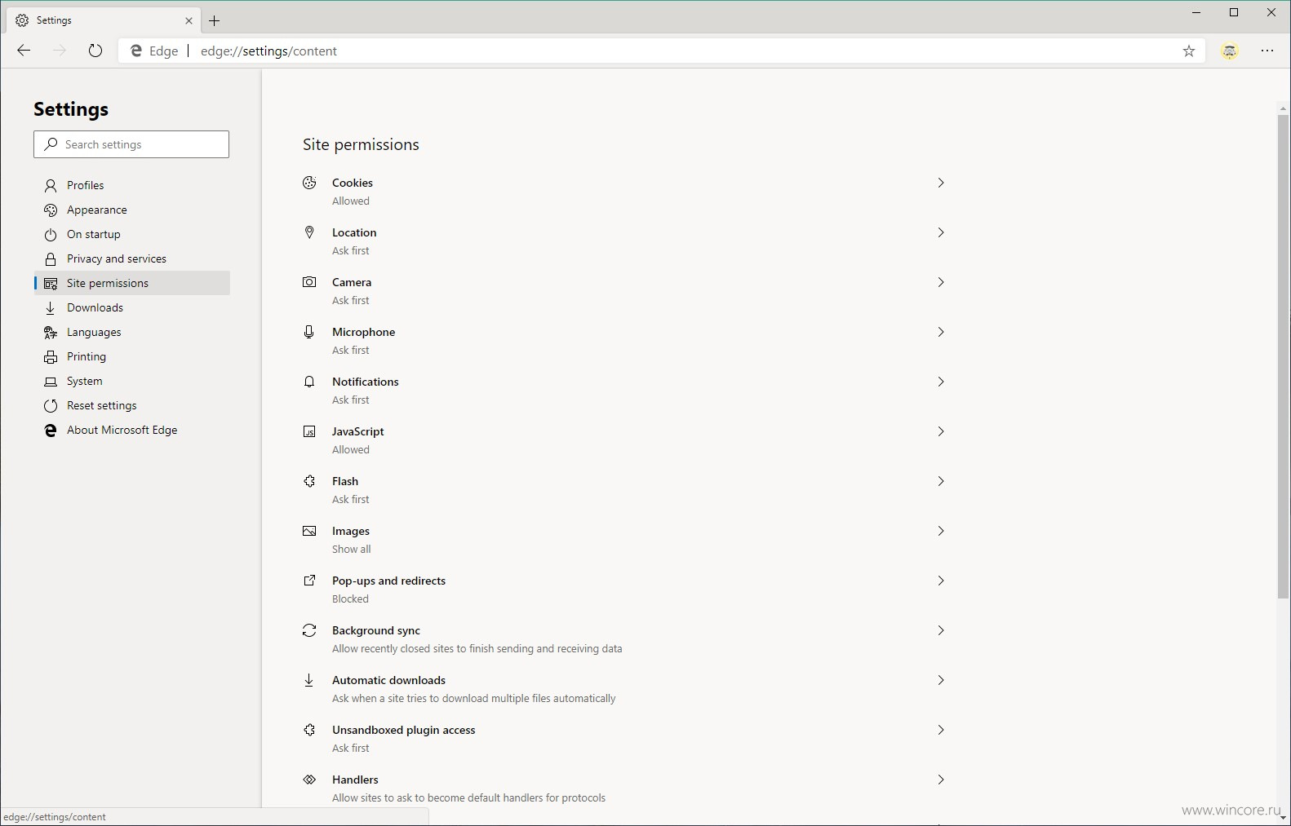
Task: Open Printing settings section
Action: 132,356
